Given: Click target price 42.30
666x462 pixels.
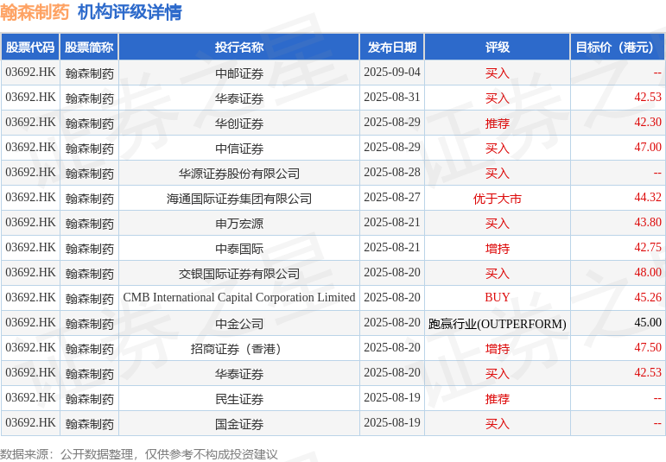Looking at the screenshot, I should click(648, 123).
